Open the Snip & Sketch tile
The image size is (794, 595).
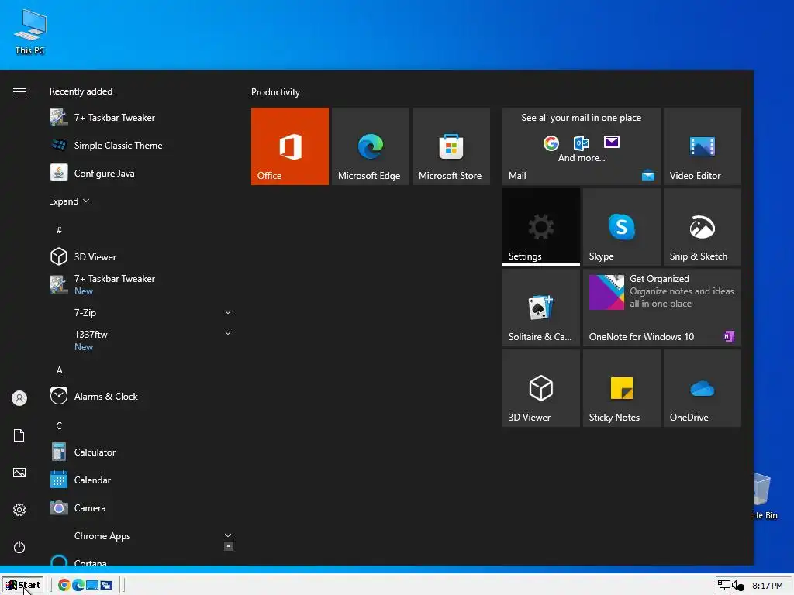coord(703,227)
